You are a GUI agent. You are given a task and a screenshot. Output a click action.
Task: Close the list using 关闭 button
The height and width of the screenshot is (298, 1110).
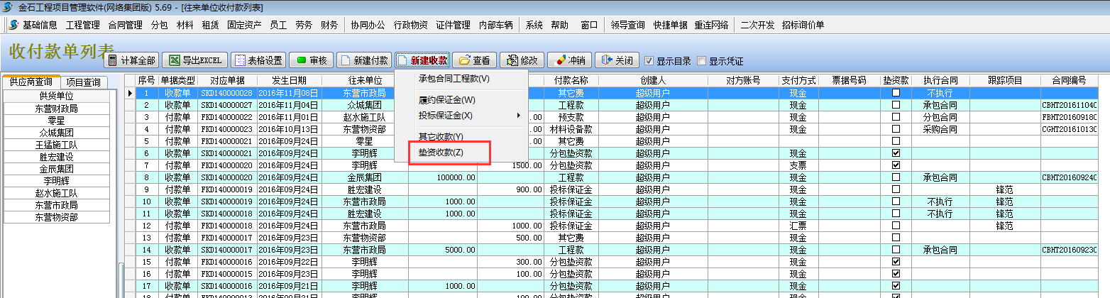[x=617, y=60]
